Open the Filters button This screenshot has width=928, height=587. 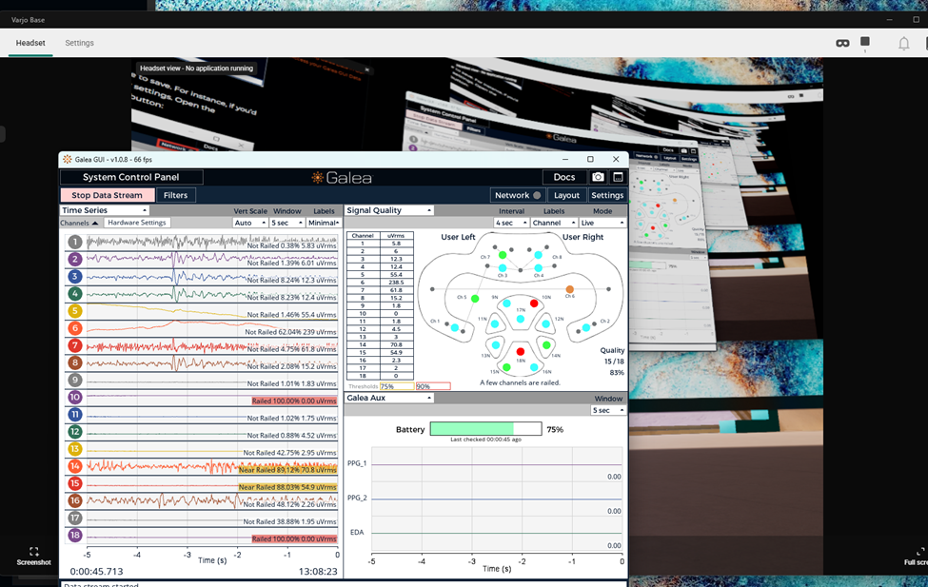point(175,195)
